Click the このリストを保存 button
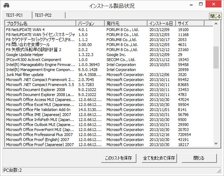 [119, 158]
